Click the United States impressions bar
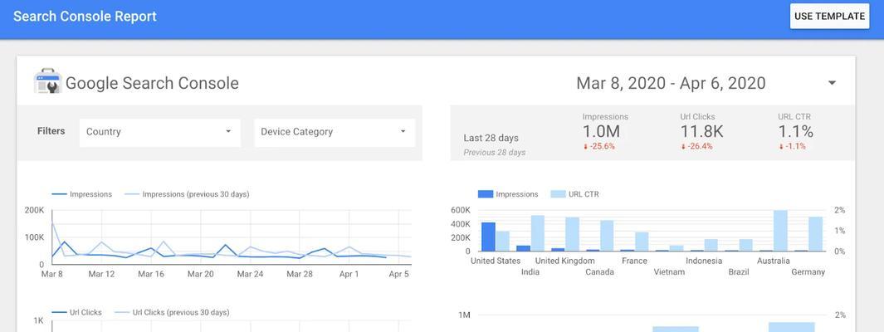 [488, 237]
